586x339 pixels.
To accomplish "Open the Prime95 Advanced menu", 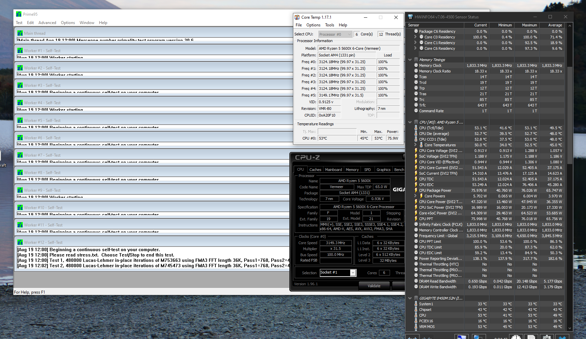I will click(x=47, y=23).
